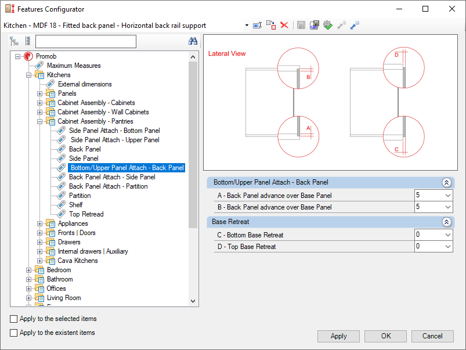Click the save-as disk icon with XML tag

tap(314, 26)
